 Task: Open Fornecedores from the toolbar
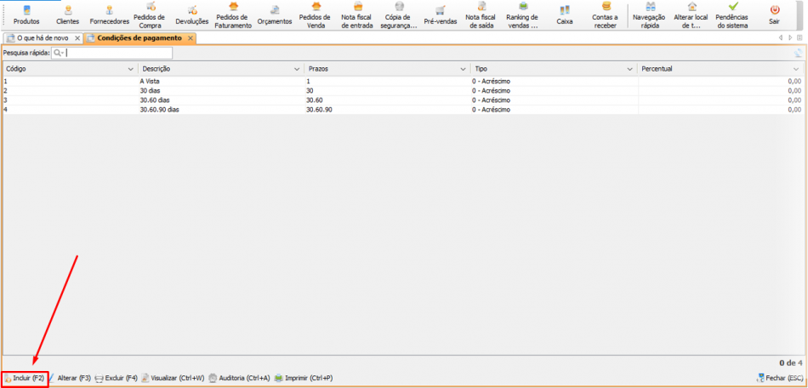click(x=111, y=15)
